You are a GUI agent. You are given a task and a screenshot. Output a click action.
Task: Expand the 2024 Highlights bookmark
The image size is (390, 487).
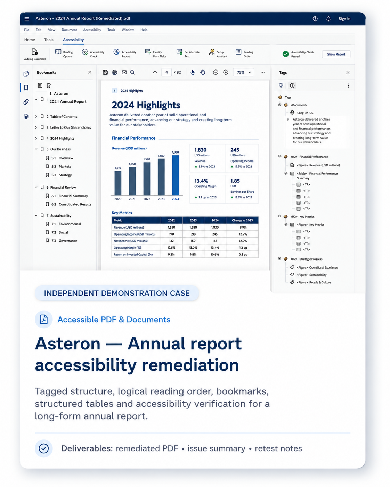pos(36,138)
